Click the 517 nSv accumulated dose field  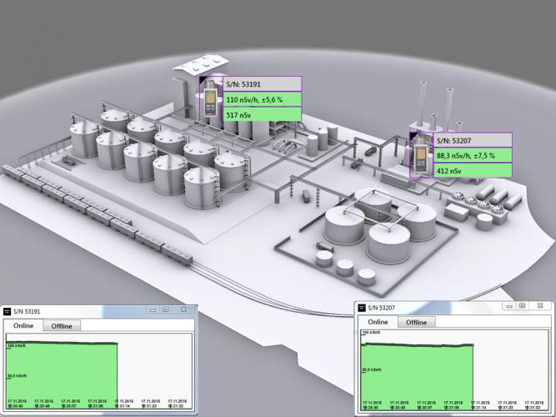point(262,113)
